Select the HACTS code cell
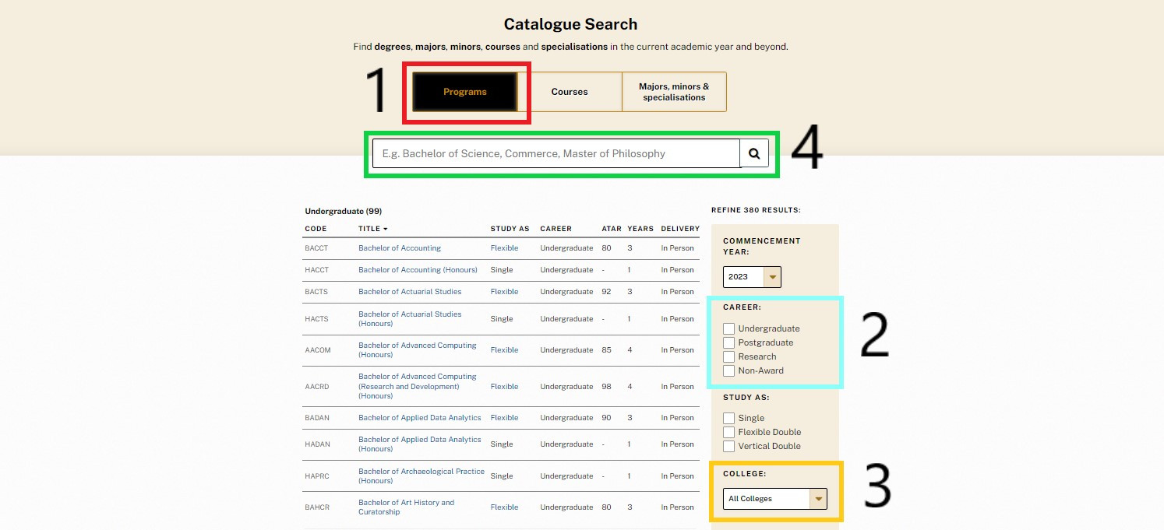The image size is (1164, 530). [x=317, y=319]
